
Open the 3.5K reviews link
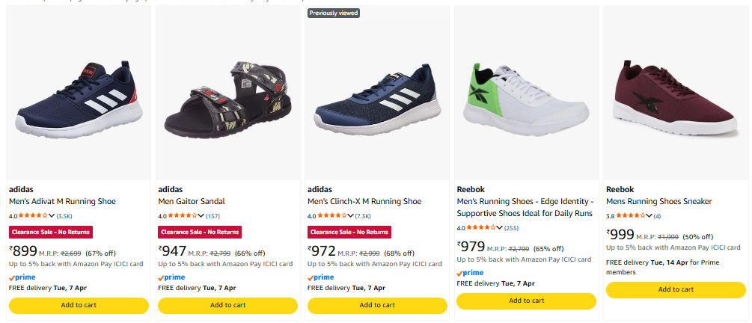[x=64, y=216]
